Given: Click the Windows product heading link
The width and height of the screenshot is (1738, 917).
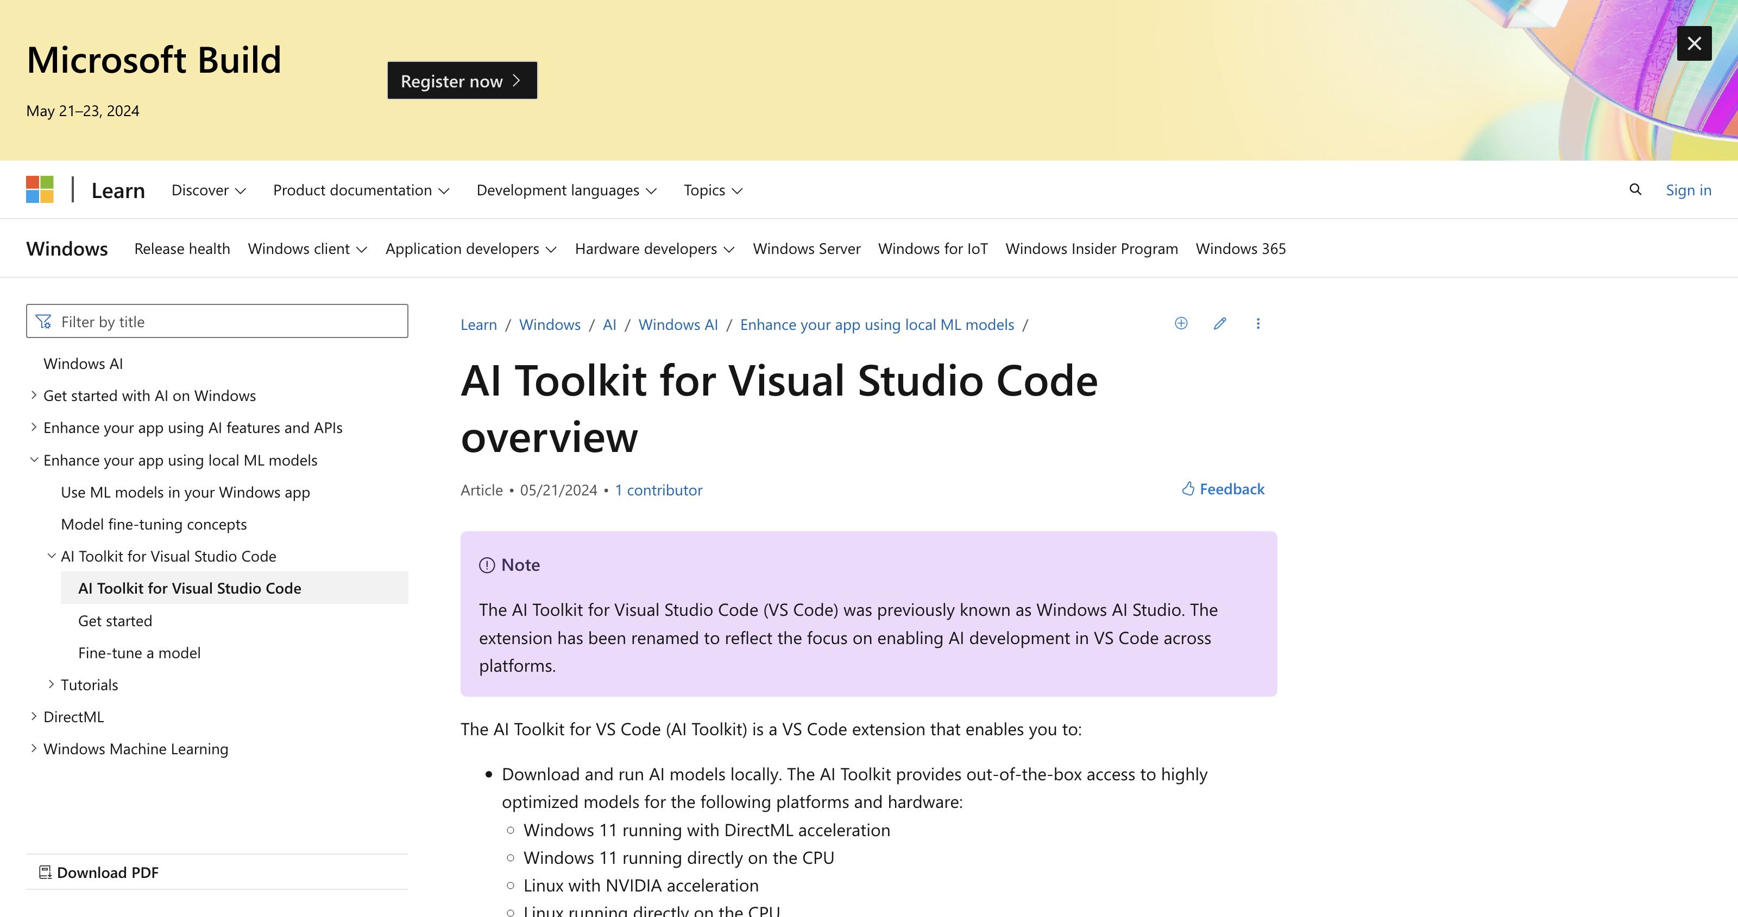Looking at the screenshot, I should (x=67, y=249).
